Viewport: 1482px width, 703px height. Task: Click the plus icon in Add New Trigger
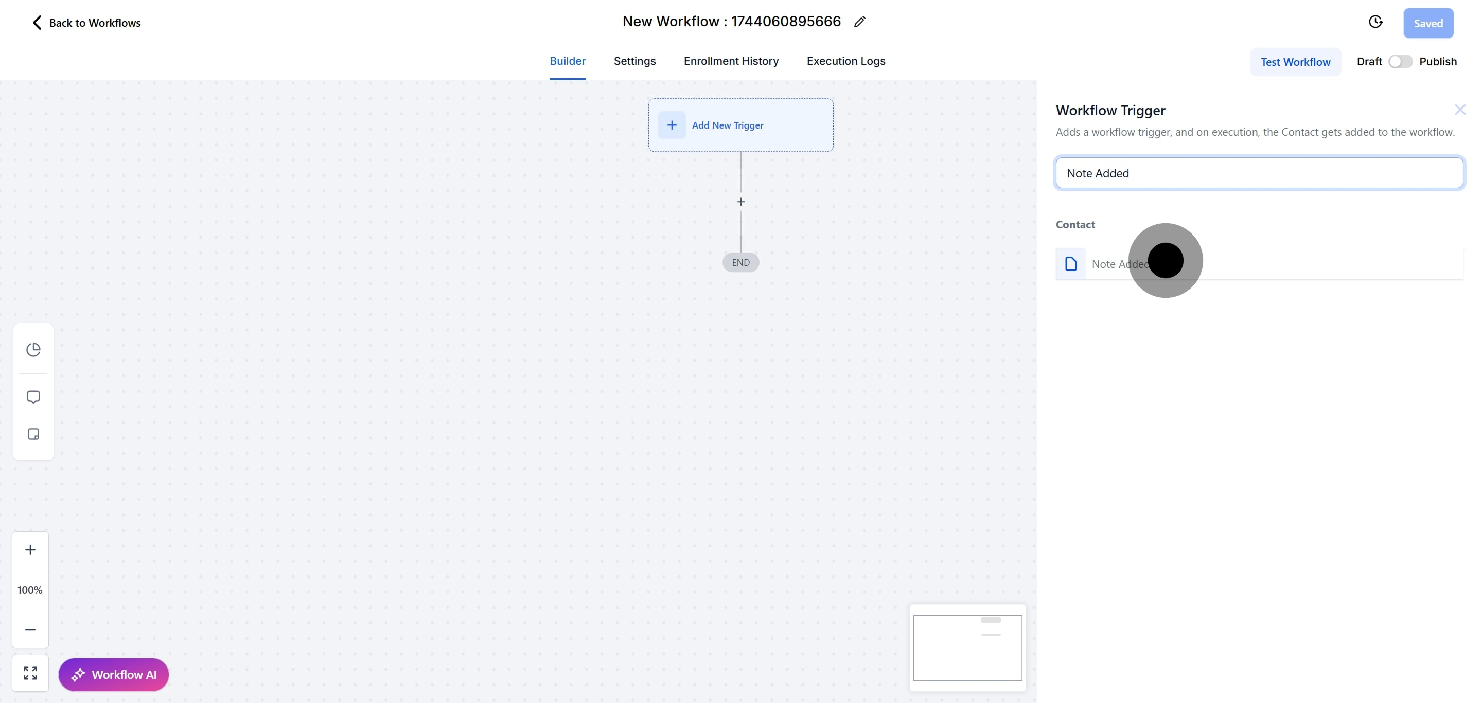pos(672,125)
